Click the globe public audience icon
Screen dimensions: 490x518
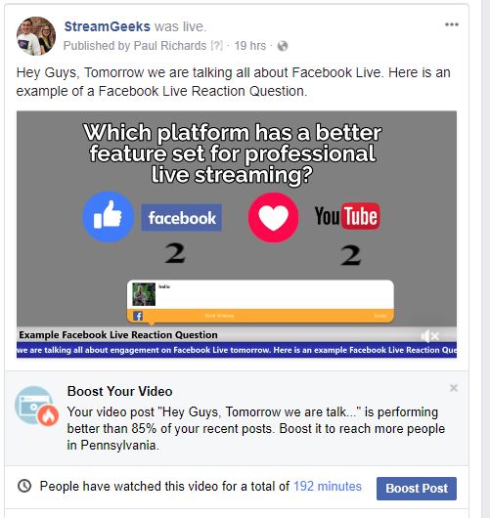click(283, 46)
